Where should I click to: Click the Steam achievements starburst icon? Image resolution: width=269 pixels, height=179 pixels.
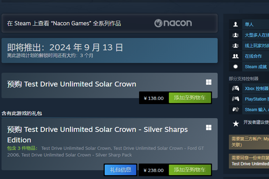[235, 67]
